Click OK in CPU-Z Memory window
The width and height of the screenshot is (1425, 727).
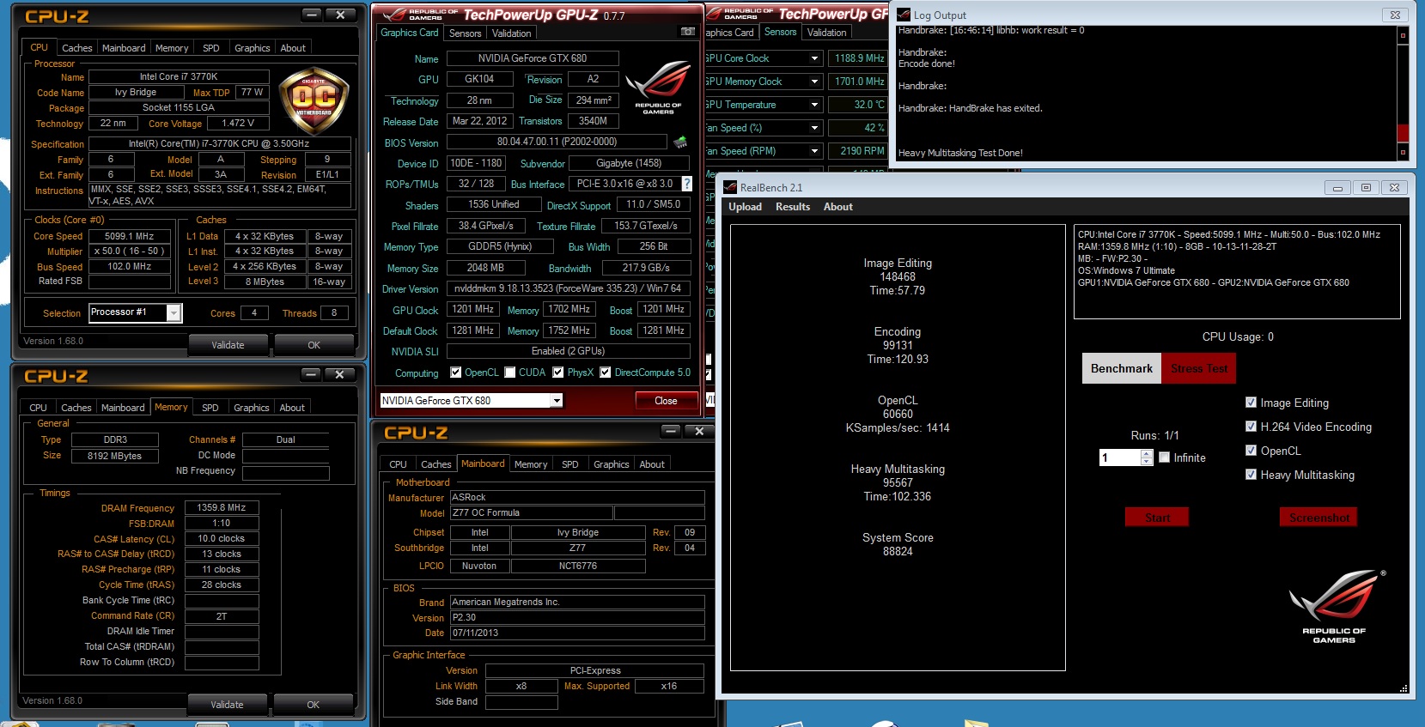point(313,705)
